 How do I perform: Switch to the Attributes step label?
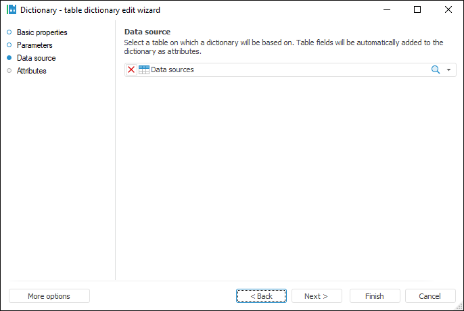[x=32, y=71]
